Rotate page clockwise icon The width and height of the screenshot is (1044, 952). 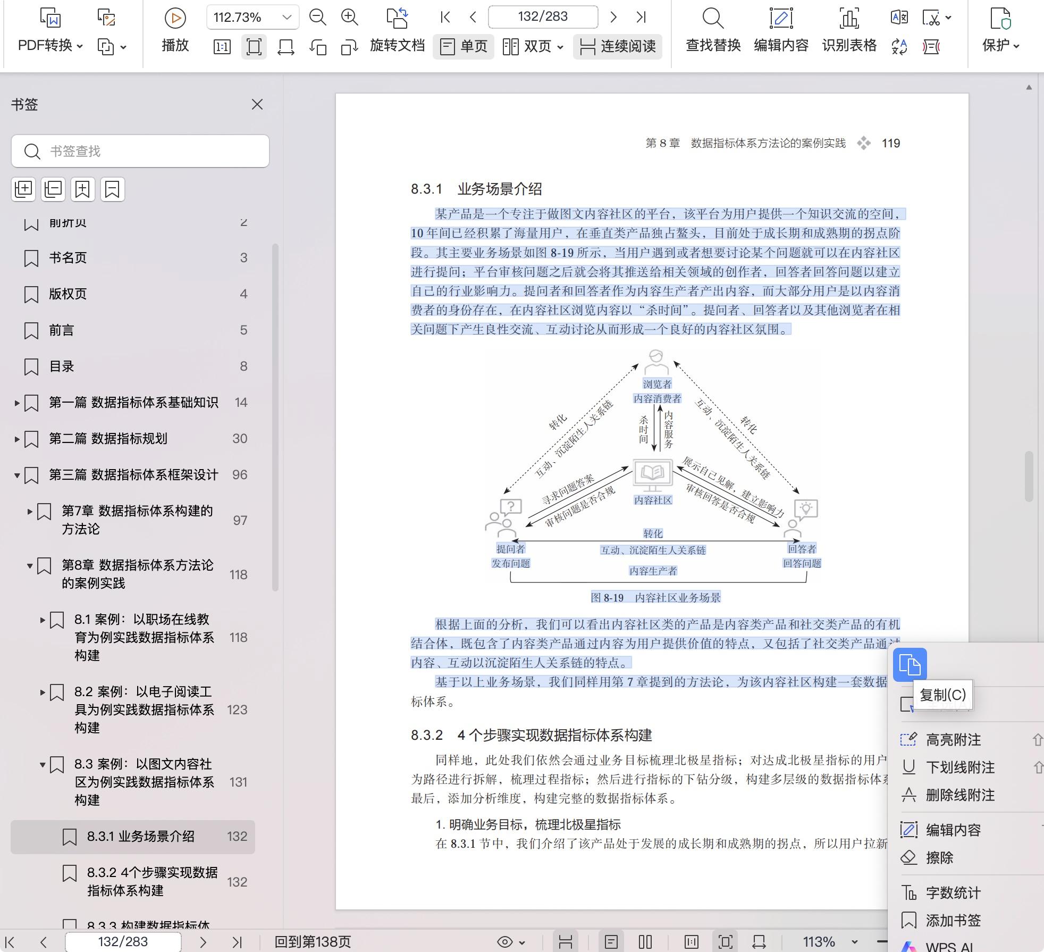point(349,47)
